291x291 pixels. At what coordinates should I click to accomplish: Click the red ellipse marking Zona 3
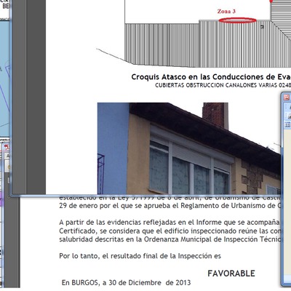click(237, 20)
